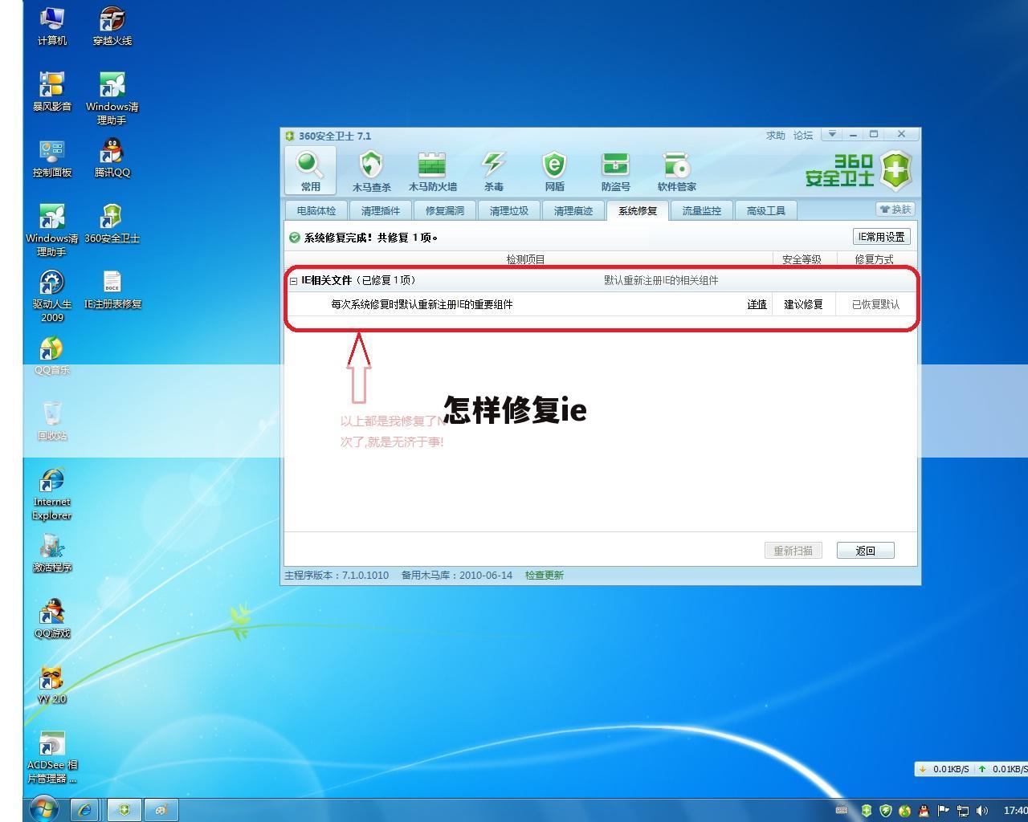Viewport: 1028px width, 822px height.
Task: Open 激活程序 desktop shortcut
Action: click(x=51, y=552)
